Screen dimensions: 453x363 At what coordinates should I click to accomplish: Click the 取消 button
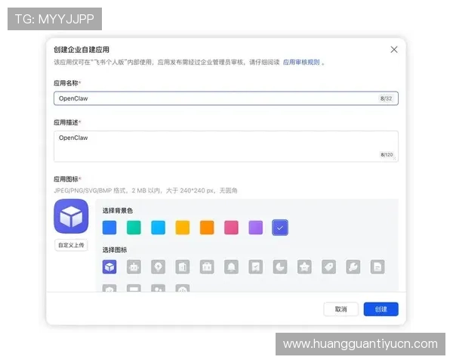click(x=341, y=309)
